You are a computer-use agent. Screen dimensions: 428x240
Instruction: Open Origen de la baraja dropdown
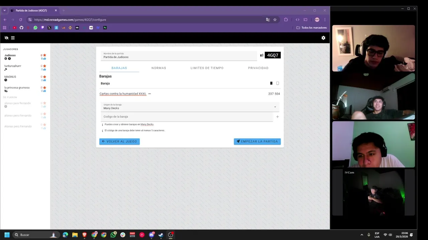[x=190, y=107]
